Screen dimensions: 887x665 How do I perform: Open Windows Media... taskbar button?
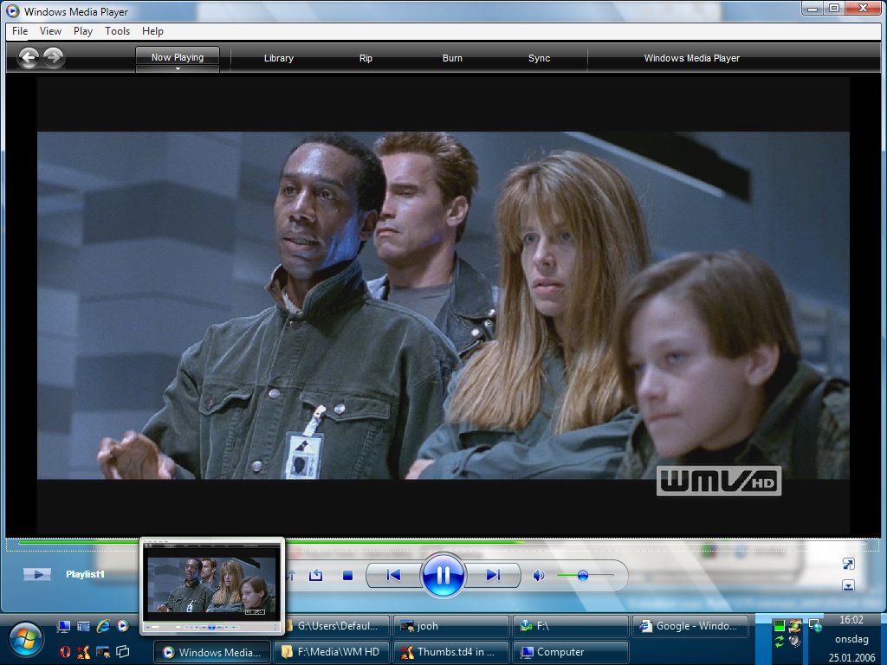click(x=213, y=652)
